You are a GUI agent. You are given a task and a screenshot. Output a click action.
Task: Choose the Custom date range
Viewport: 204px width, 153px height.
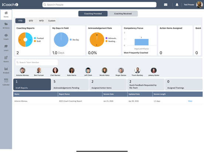[52, 21]
